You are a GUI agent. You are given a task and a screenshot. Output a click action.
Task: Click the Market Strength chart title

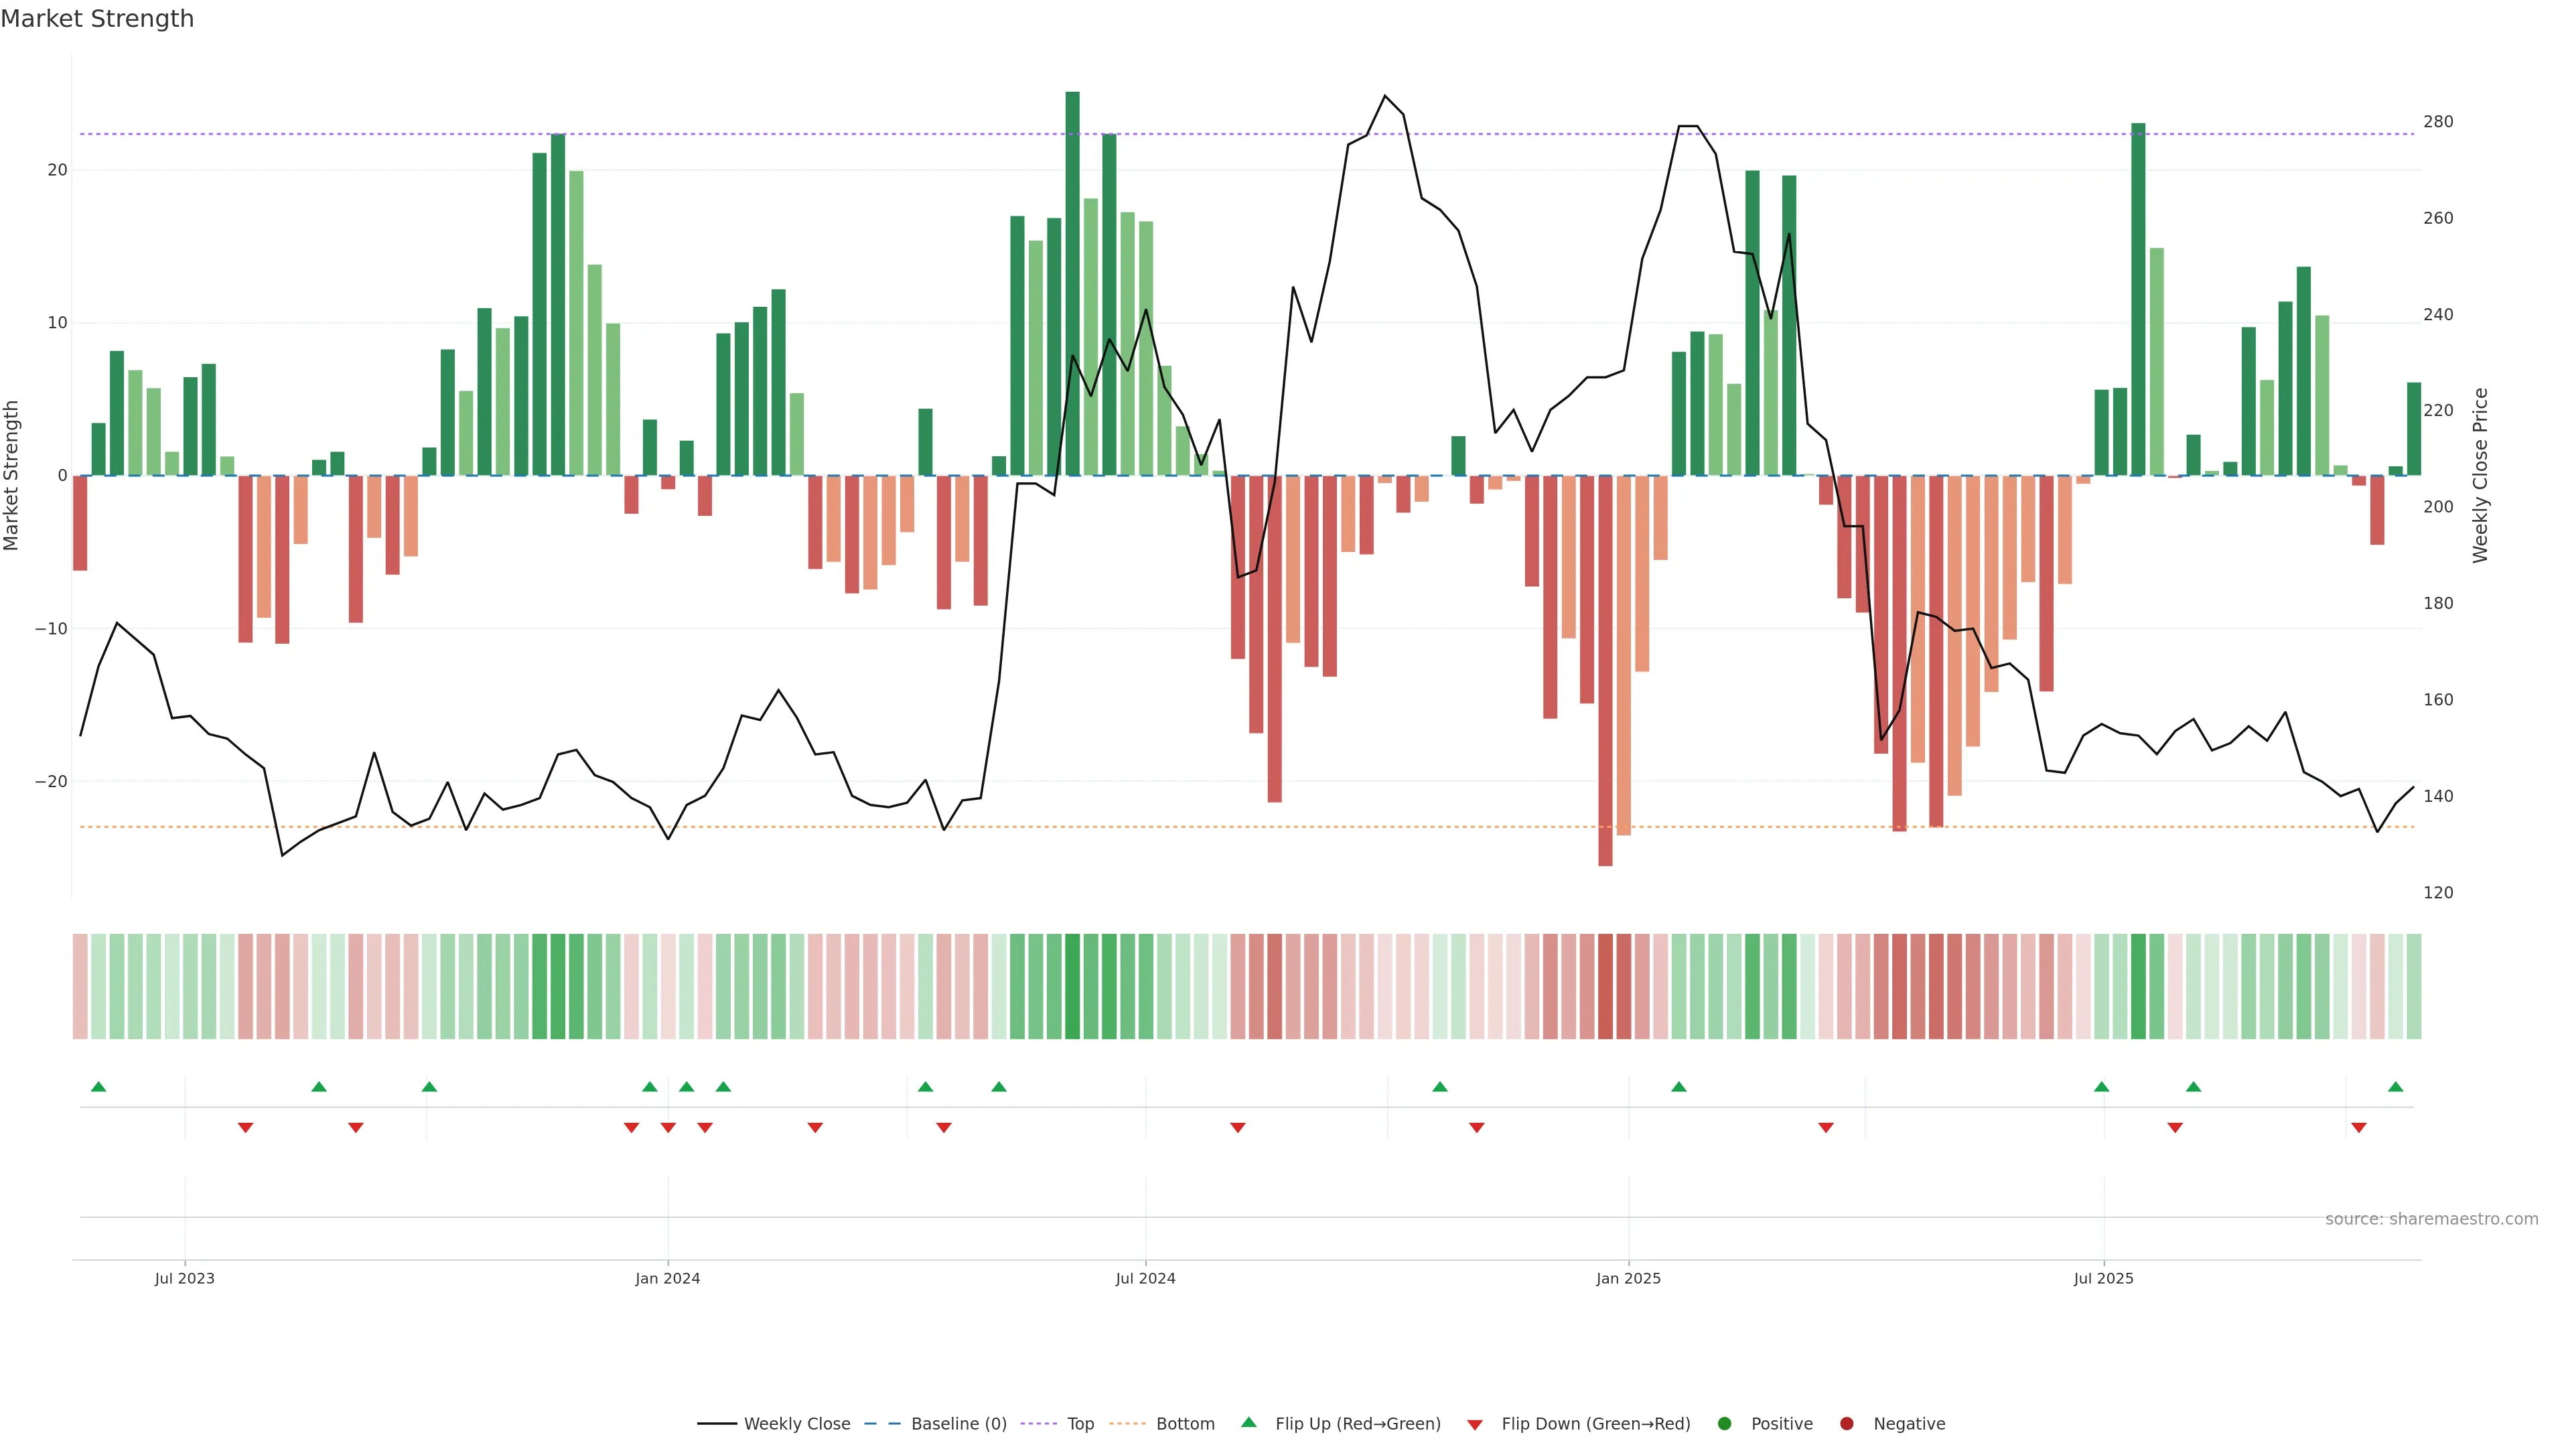(97, 19)
